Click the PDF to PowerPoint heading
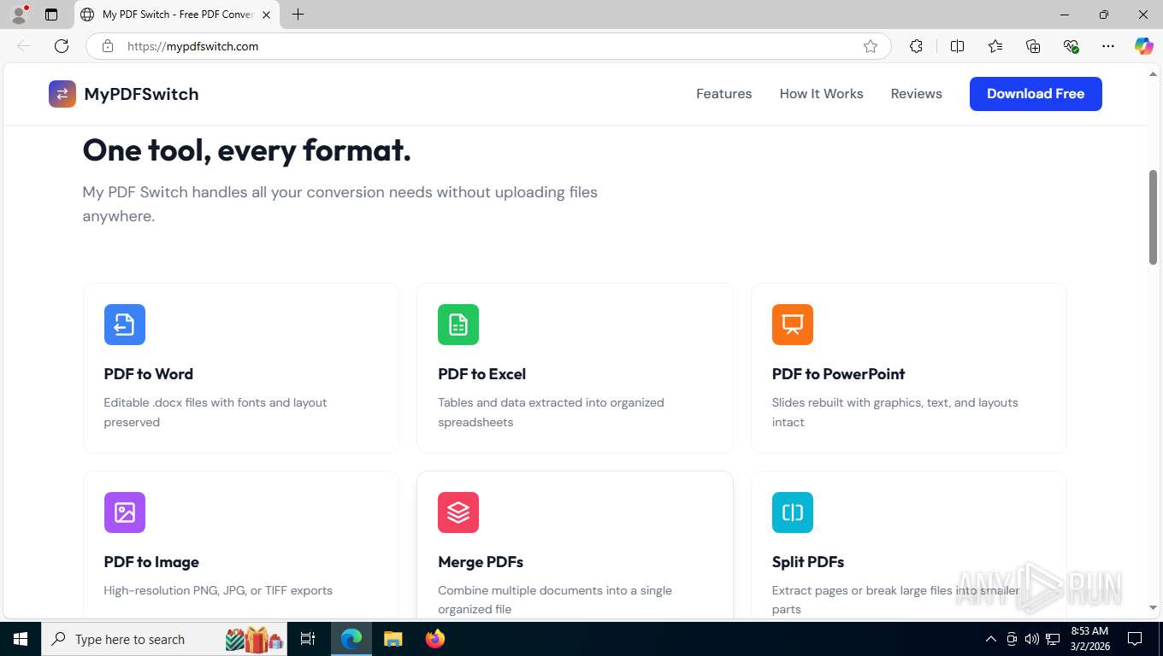 coord(838,374)
